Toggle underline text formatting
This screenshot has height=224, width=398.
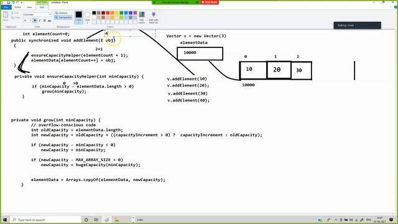coord(44,21)
